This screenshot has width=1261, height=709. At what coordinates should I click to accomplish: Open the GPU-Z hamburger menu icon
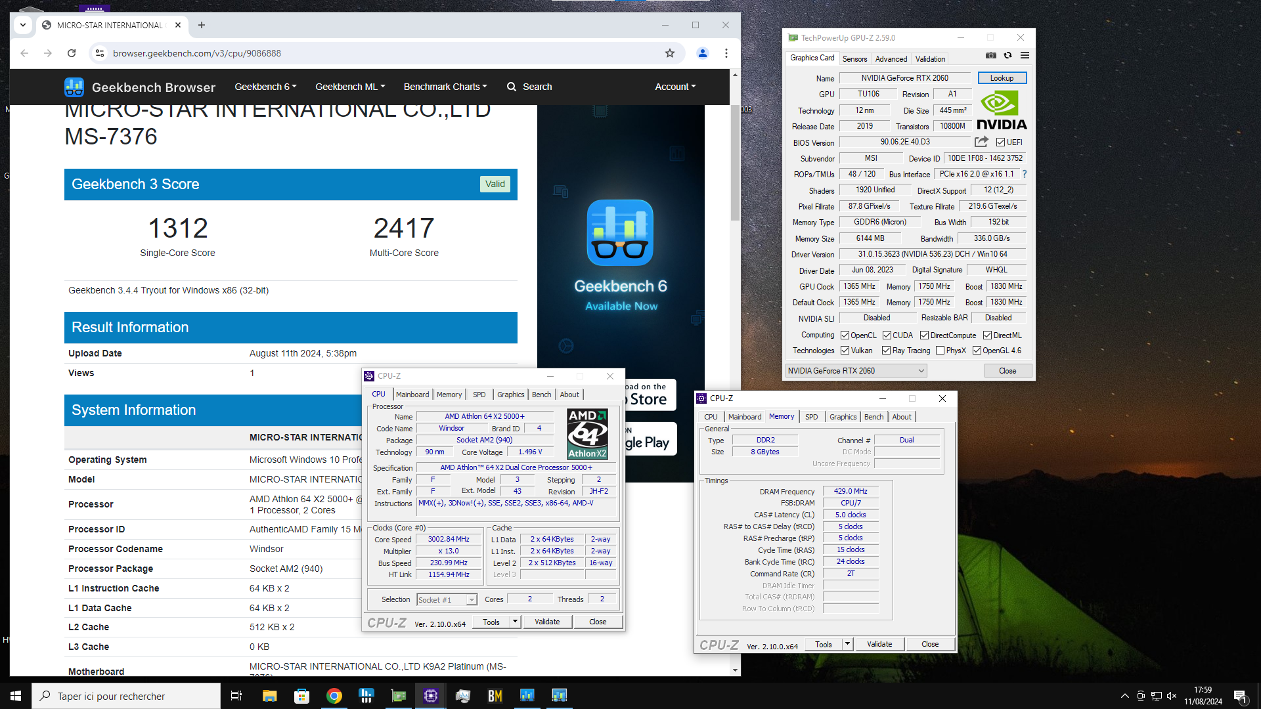tap(1025, 56)
